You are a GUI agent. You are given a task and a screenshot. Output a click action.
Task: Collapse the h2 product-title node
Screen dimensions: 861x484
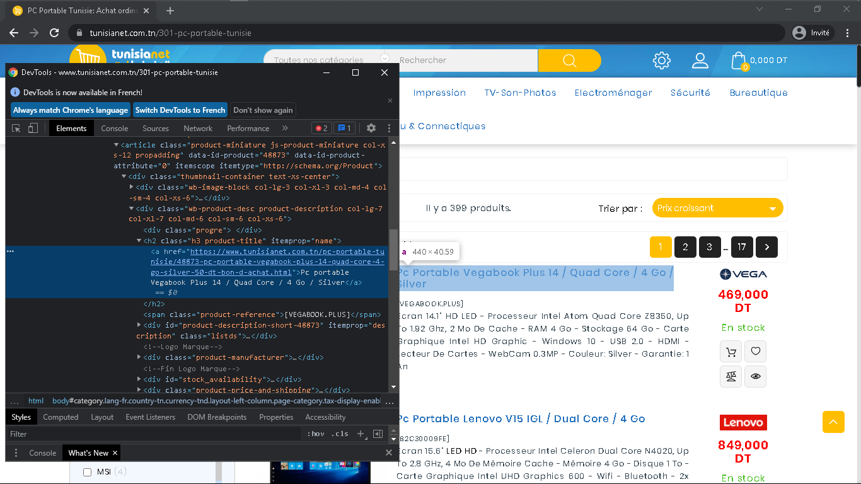point(139,241)
